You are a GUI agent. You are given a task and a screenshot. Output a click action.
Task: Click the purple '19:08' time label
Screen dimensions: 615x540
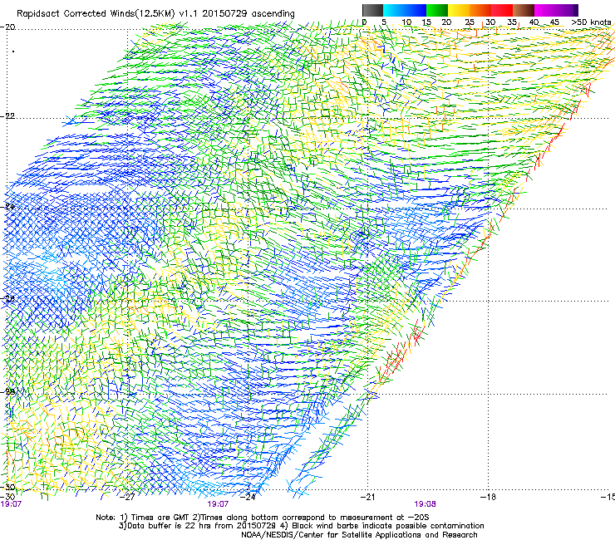(x=425, y=504)
